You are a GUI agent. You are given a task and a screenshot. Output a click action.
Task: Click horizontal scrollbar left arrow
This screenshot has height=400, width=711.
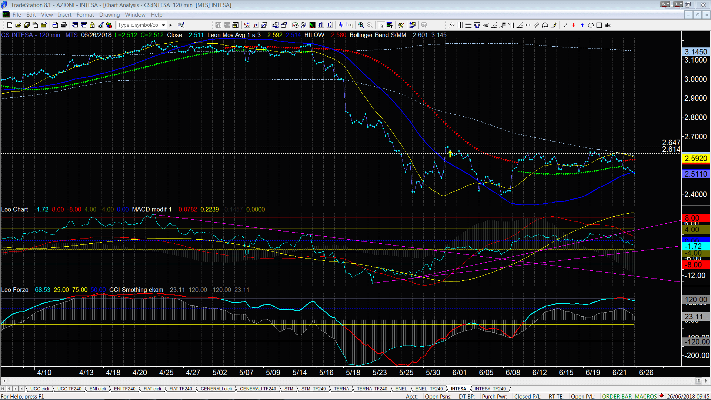(4, 381)
